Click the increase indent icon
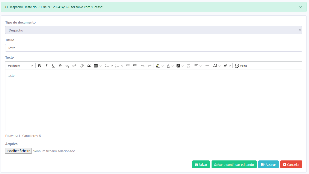 (x=135, y=66)
